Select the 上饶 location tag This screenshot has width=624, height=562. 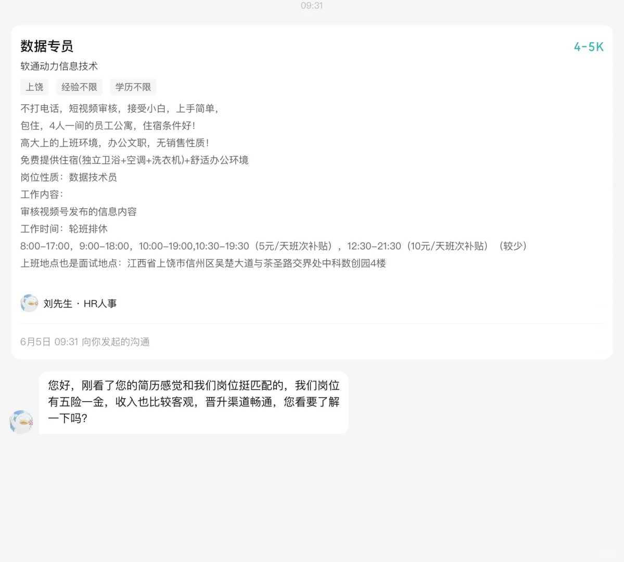pos(34,87)
